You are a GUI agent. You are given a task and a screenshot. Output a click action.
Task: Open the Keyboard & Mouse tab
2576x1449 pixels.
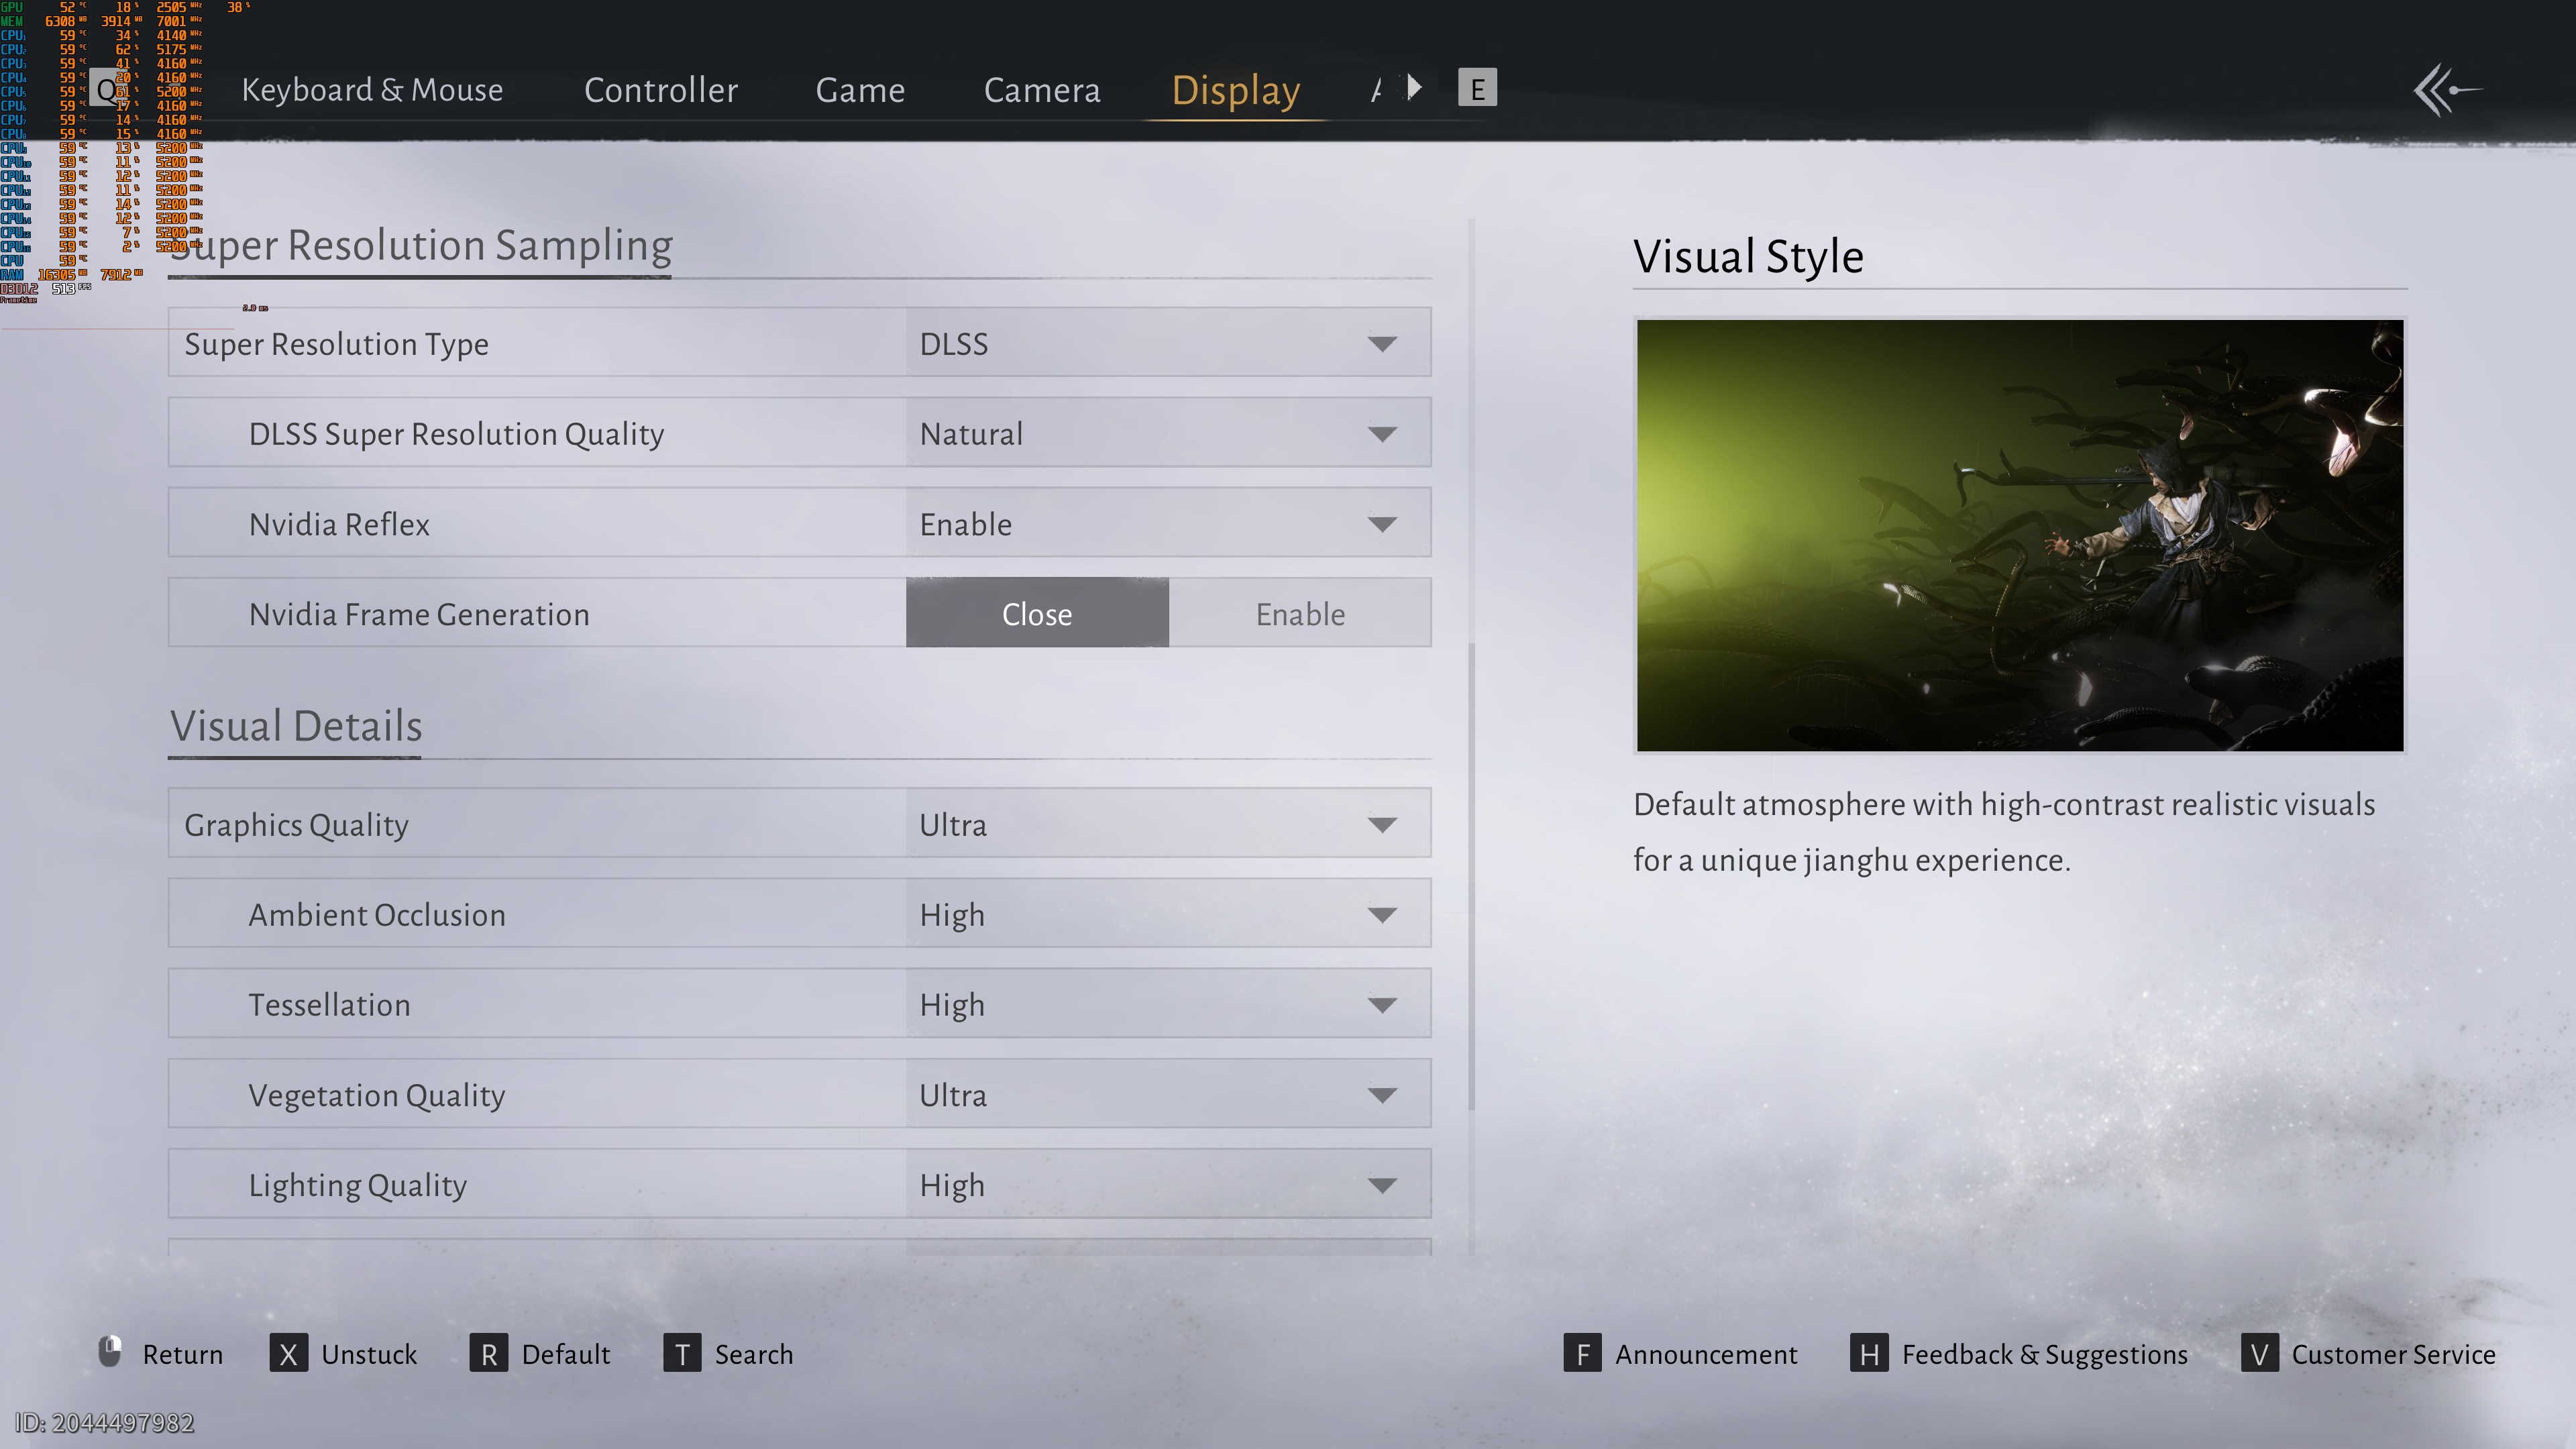(372, 90)
